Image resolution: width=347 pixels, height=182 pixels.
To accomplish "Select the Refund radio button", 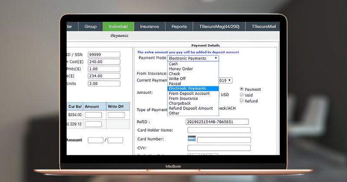I will pyautogui.click(x=242, y=100).
